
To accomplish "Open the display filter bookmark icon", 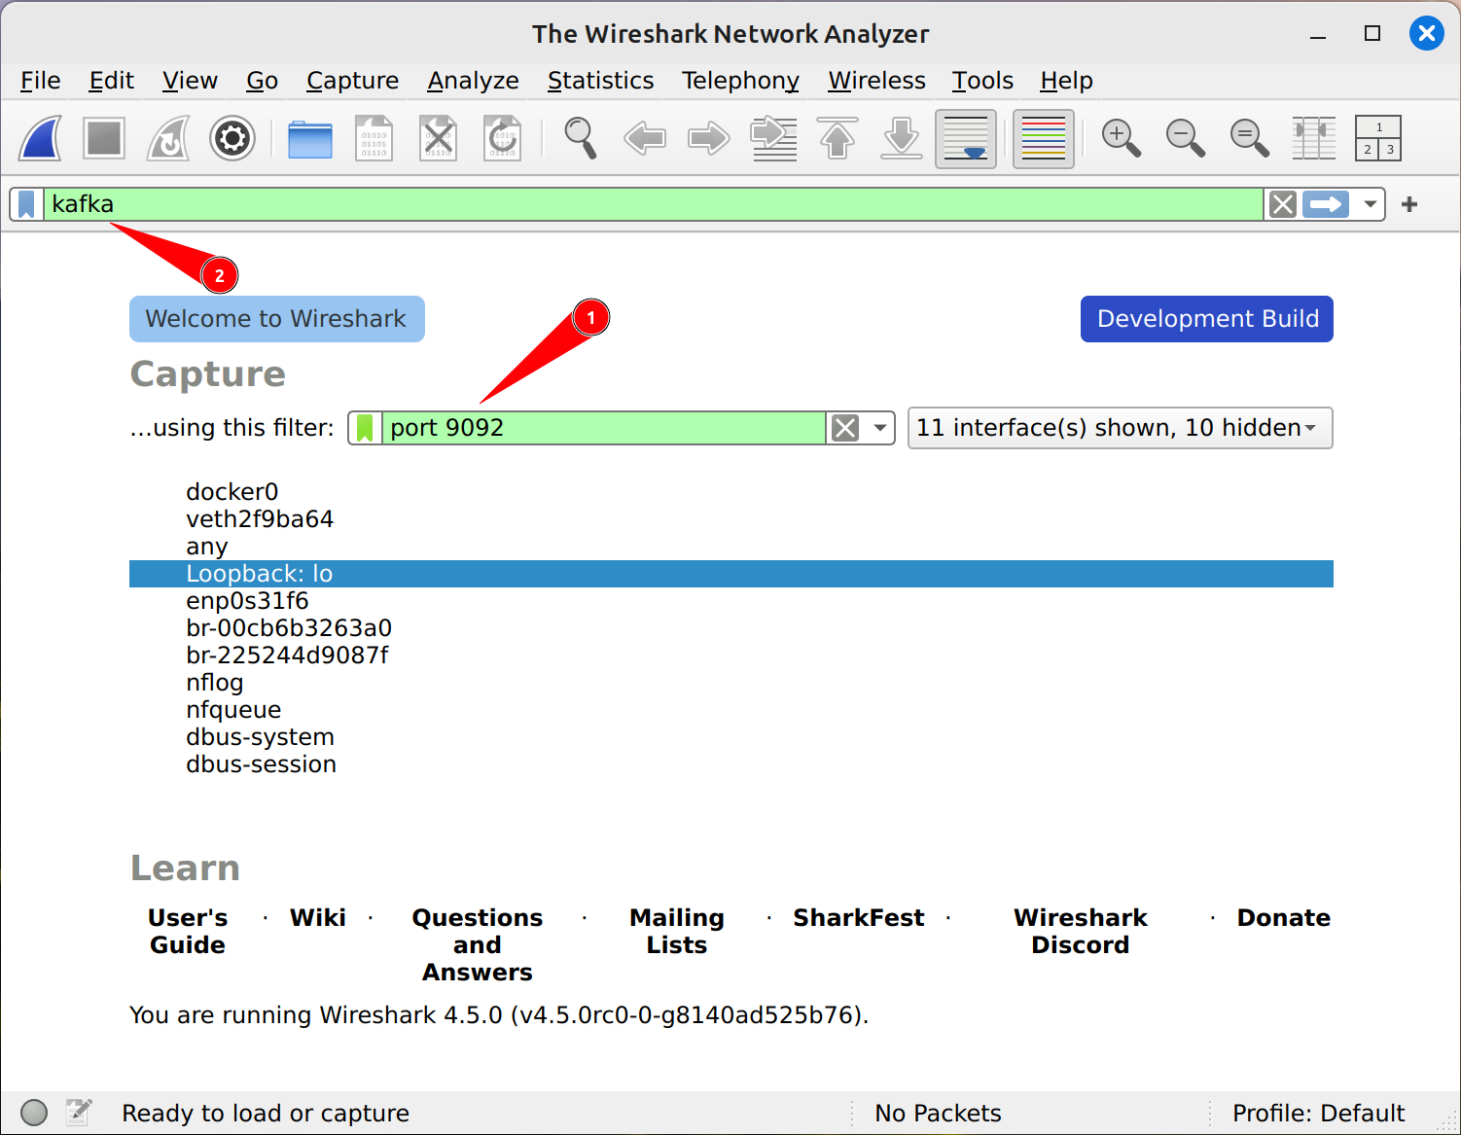I will (x=27, y=204).
